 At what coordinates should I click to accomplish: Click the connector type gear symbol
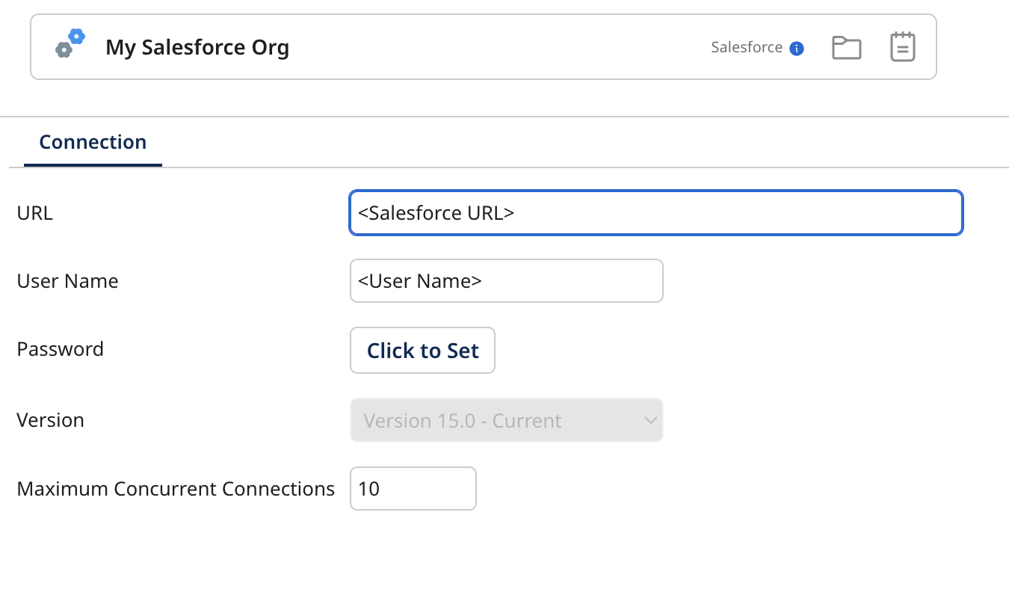tap(68, 43)
